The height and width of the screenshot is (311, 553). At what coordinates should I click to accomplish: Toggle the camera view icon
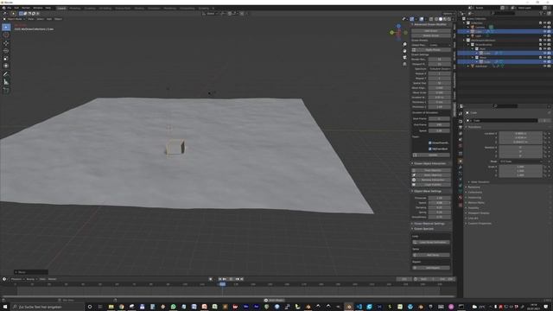(404, 58)
